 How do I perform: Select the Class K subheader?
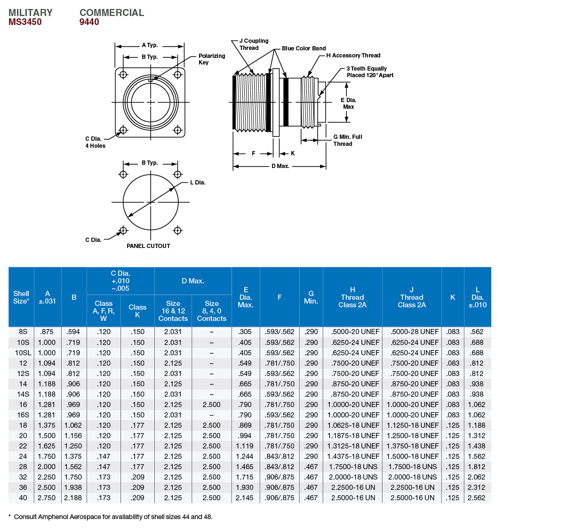[x=137, y=311]
